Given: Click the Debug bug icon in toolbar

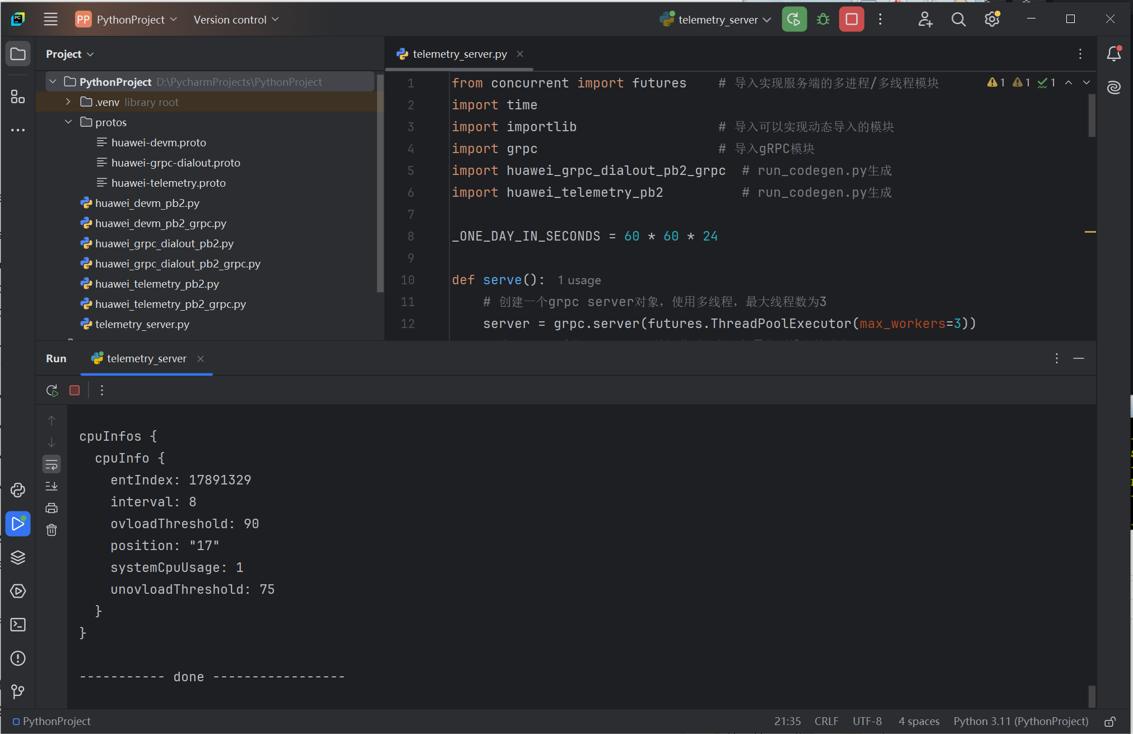Looking at the screenshot, I should click(x=823, y=20).
